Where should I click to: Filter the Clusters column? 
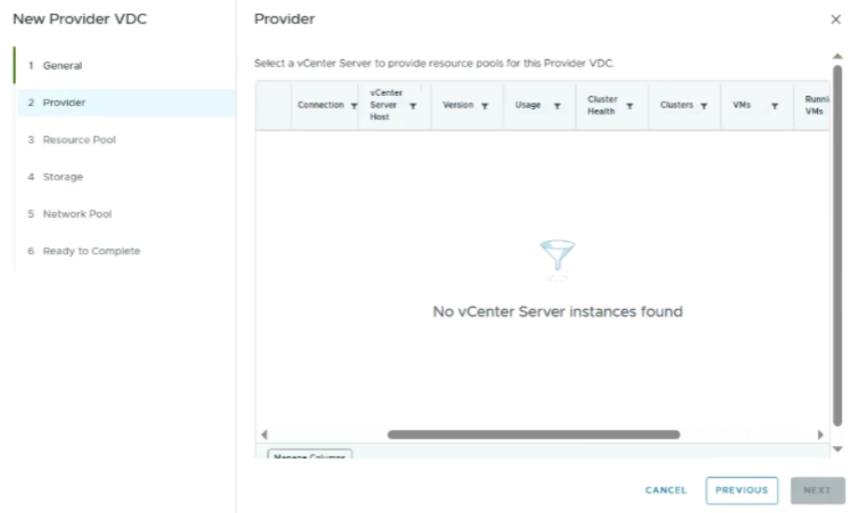pyautogui.click(x=704, y=106)
